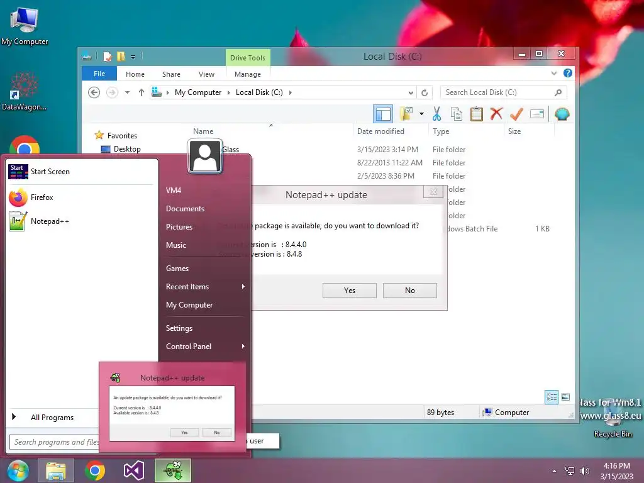Open Quick Access Toolbar customize dropdown
644x483 pixels.
point(133,57)
